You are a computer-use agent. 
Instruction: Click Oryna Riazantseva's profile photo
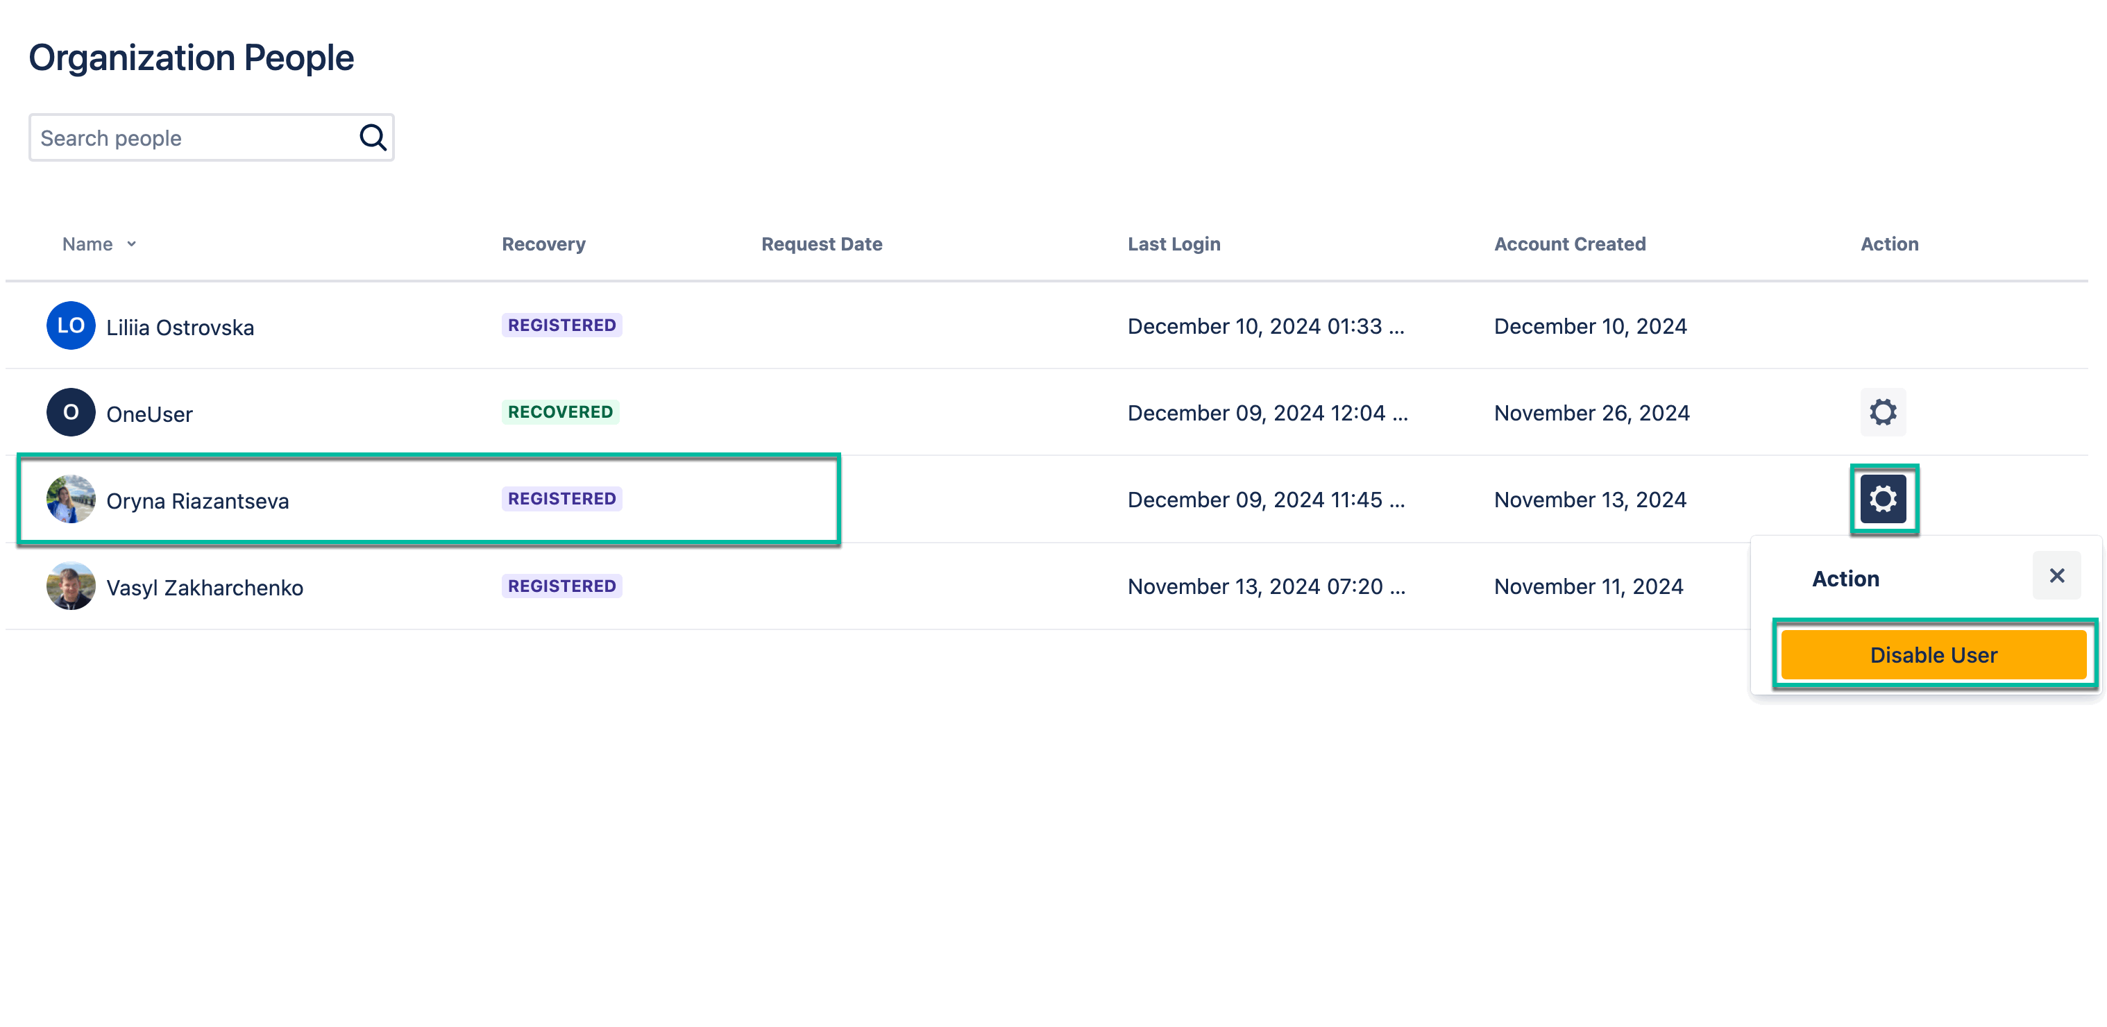click(70, 499)
